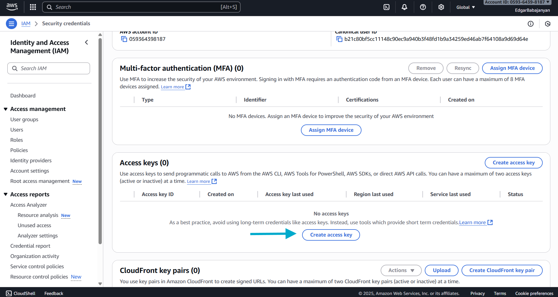This screenshot has height=297, width=558.
Task: Open the Actions dropdown for CloudFront key pairs
Action: [401, 270]
